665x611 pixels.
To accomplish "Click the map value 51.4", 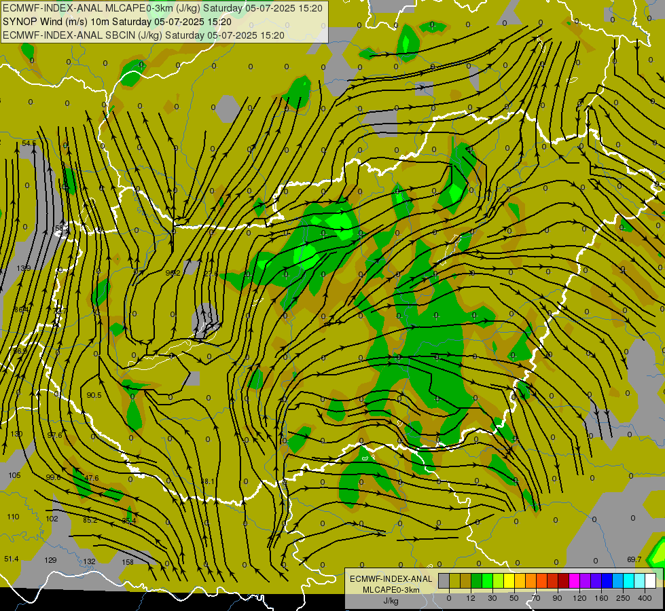I will 12,559.
